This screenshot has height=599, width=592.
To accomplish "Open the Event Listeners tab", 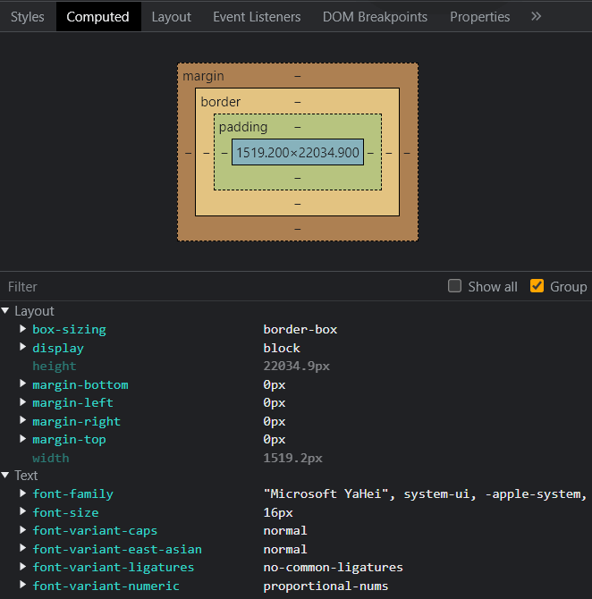I will pos(257,16).
